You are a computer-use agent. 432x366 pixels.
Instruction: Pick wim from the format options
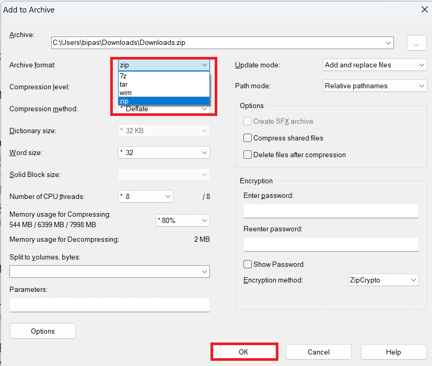coord(164,93)
